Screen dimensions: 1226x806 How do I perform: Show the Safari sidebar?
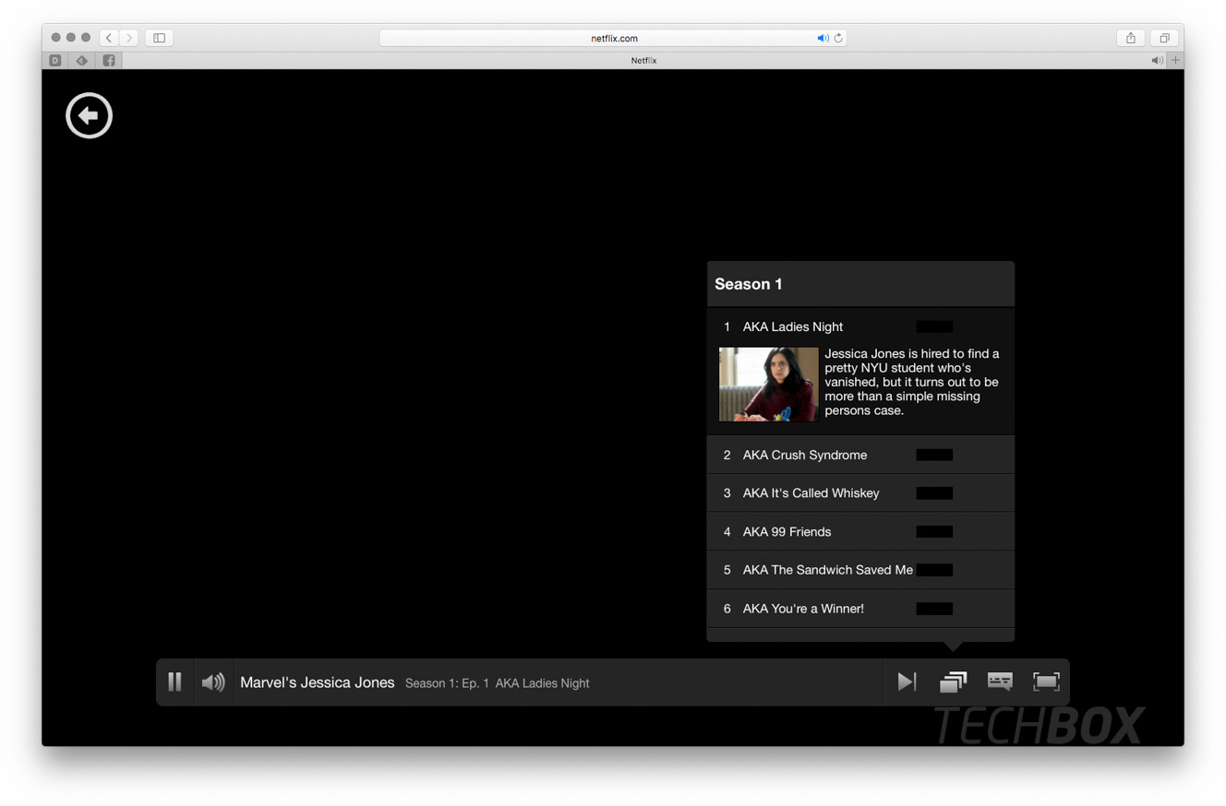click(x=159, y=38)
